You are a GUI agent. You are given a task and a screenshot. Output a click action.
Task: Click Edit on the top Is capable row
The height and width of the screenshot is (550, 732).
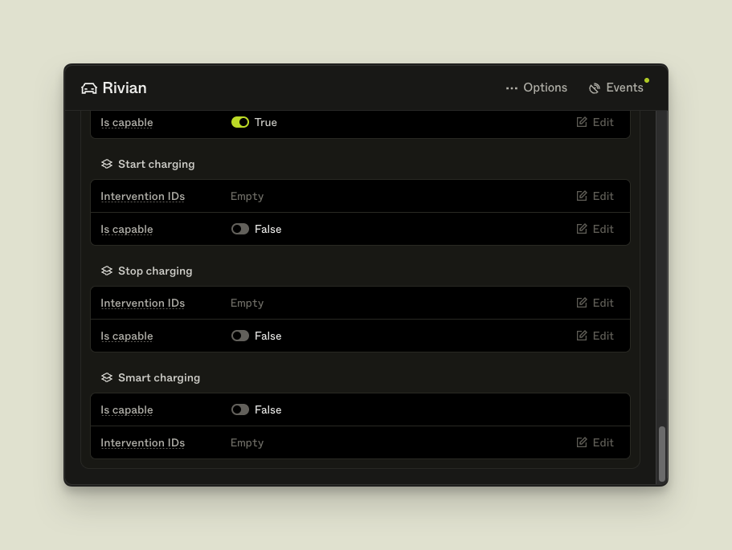(x=595, y=122)
